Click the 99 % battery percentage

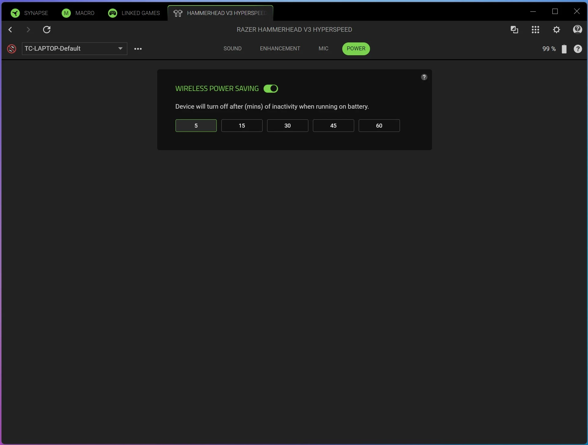point(549,49)
